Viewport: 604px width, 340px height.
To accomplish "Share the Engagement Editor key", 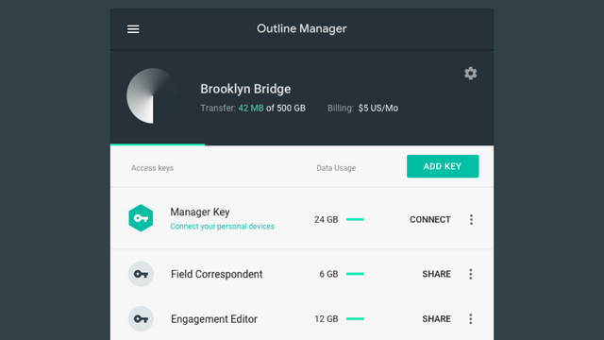I will point(436,319).
